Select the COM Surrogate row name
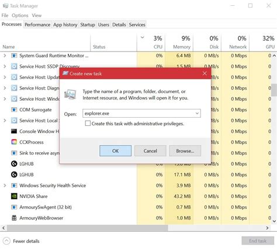The height and width of the screenshot is (250, 277). point(36,110)
